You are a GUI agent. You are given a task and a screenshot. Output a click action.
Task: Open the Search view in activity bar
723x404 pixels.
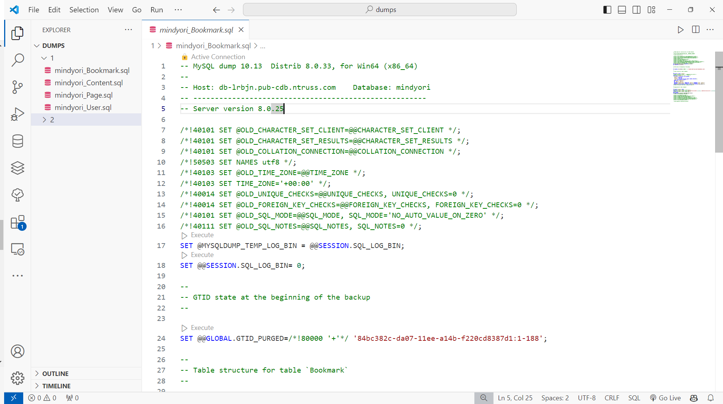[x=18, y=60]
